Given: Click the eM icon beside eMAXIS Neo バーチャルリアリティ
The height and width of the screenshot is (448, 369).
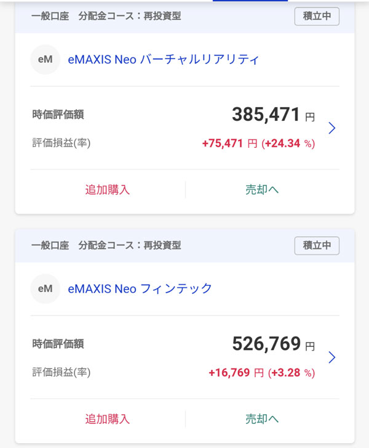Looking at the screenshot, I should 45,60.
